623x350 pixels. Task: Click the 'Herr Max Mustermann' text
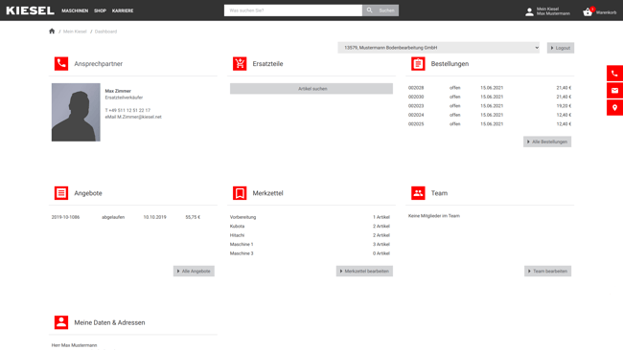tap(75, 345)
